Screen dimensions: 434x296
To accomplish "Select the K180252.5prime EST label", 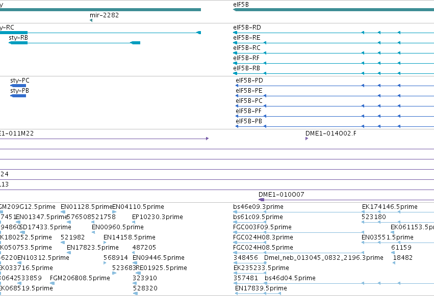I will coord(25,237).
